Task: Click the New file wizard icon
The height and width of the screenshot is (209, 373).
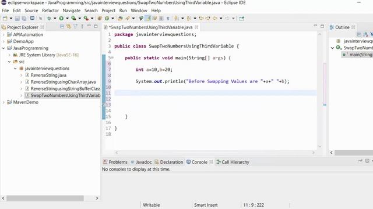Action: point(5,18)
